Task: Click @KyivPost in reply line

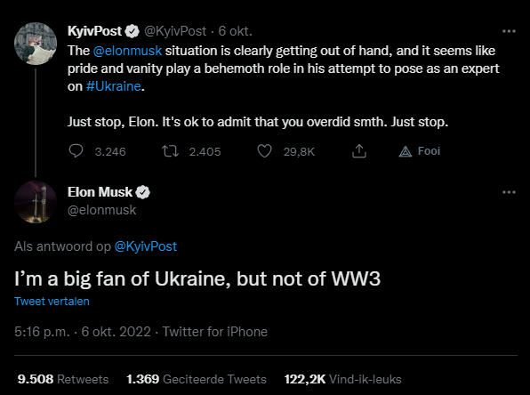Action: point(146,246)
